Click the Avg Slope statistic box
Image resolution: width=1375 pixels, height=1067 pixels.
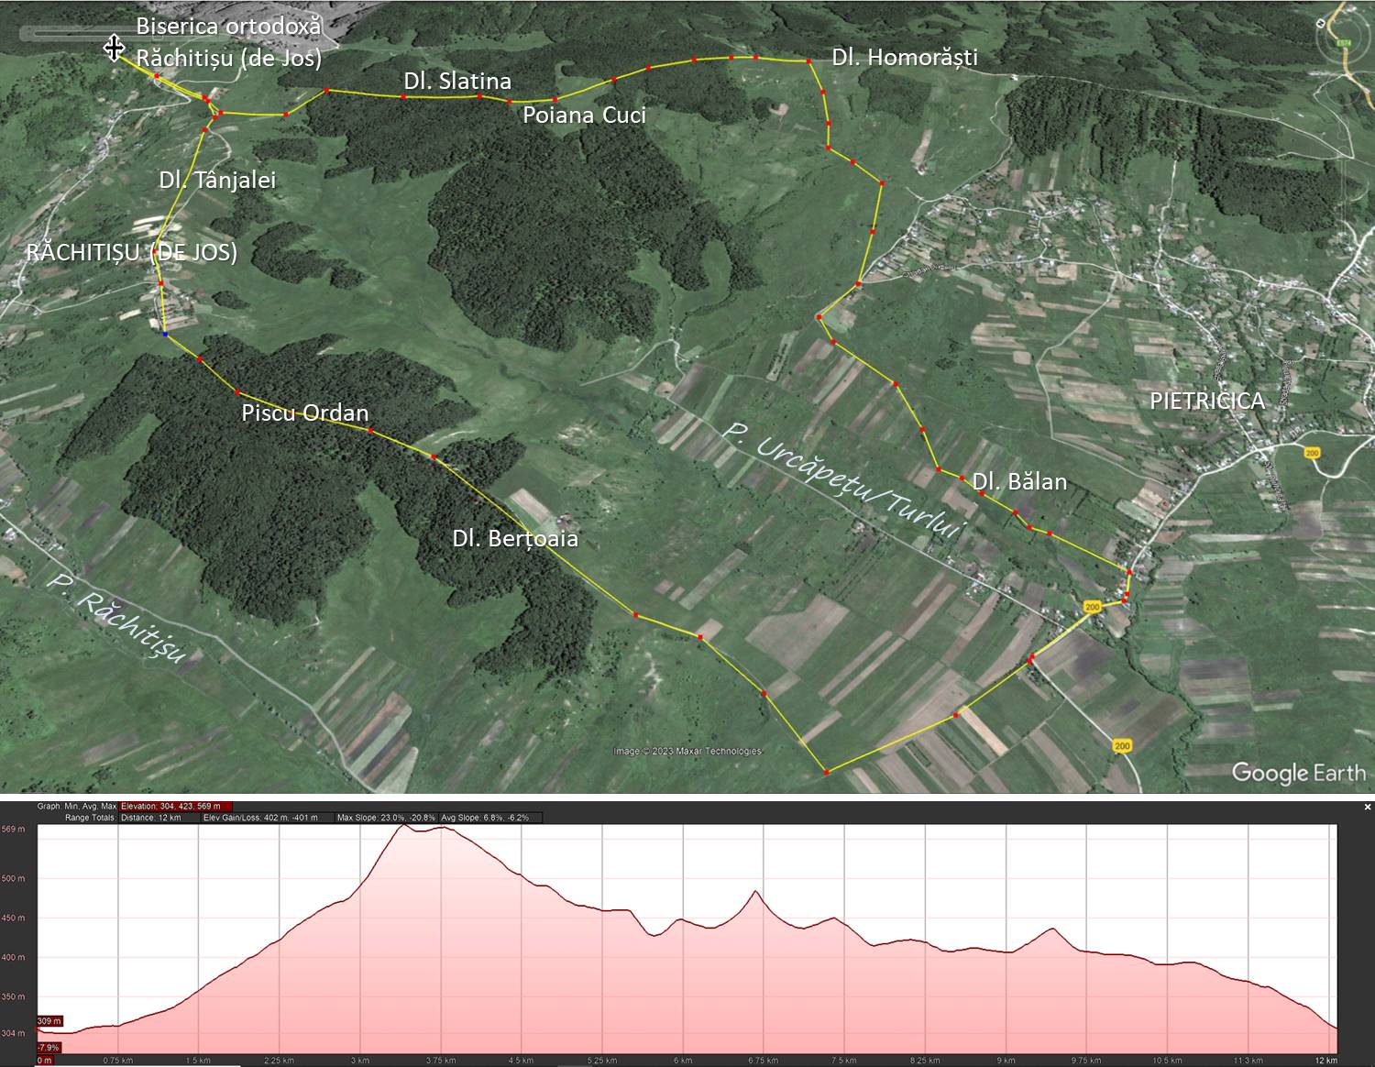click(489, 817)
